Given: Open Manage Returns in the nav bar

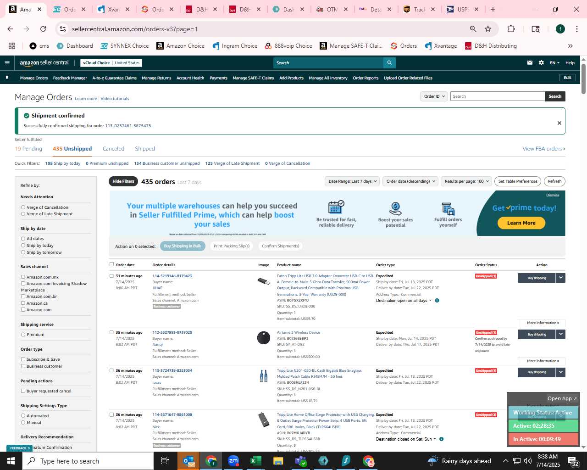Looking at the screenshot, I should (x=156, y=78).
